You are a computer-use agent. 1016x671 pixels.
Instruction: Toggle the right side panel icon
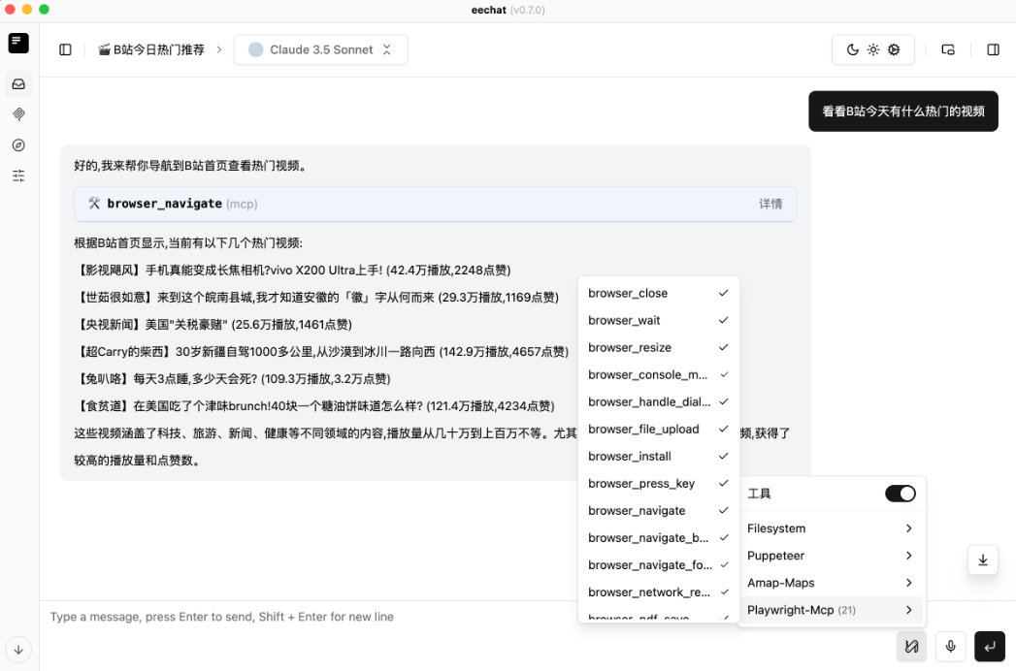coord(993,49)
